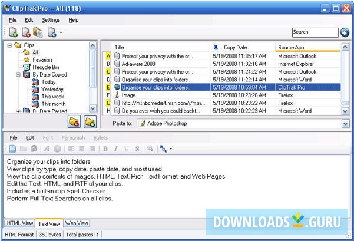Open the Recycle Bin folder

(x=46, y=67)
